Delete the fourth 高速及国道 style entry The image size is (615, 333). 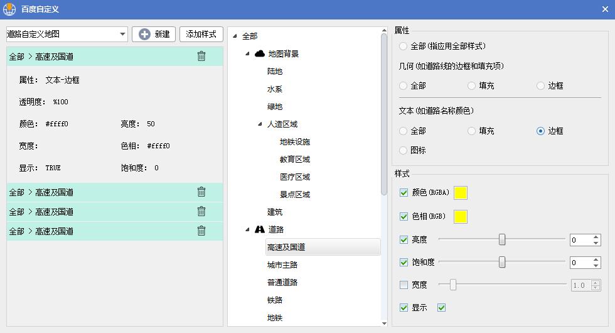click(201, 231)
